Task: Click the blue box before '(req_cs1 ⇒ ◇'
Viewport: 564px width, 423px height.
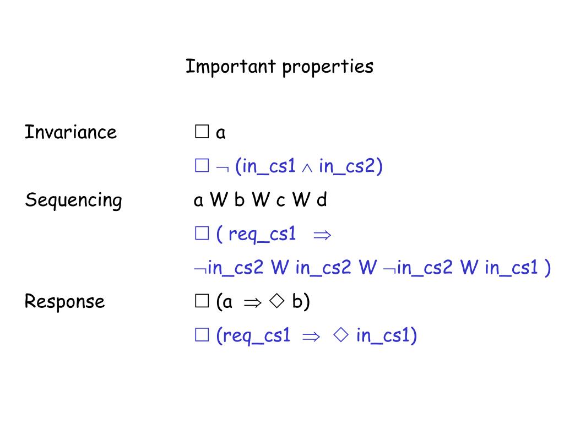Action: 202,334
